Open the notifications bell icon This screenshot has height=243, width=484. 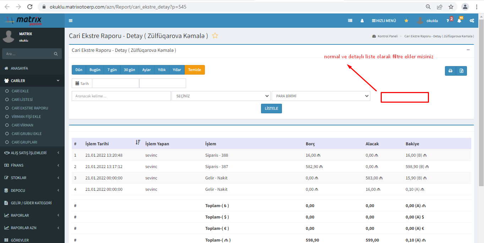click(459, 21)
